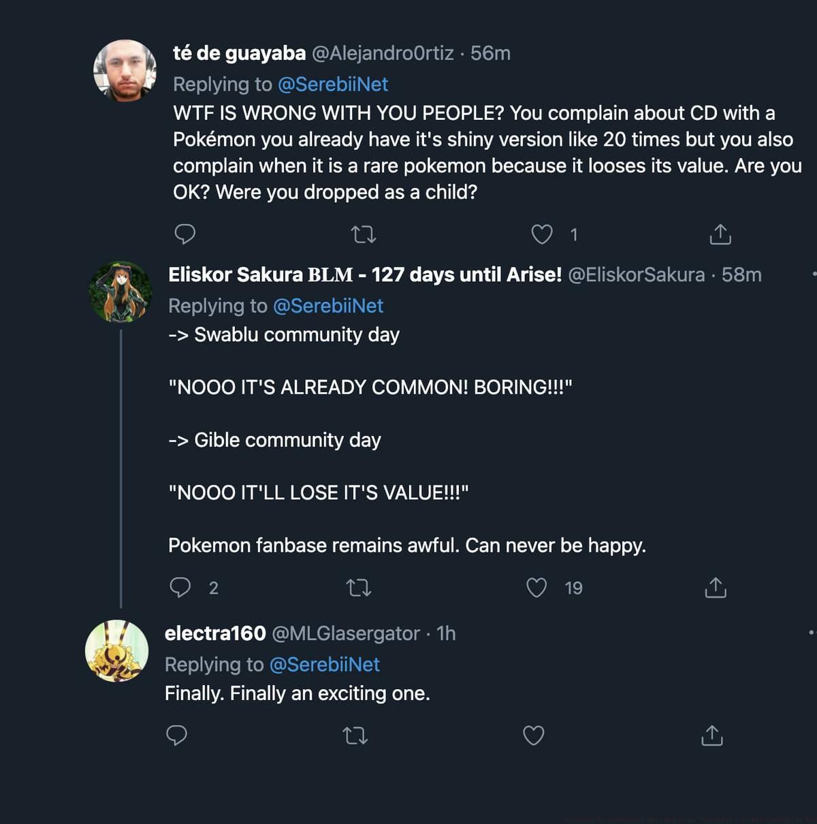
Task: Reply to Eliskor Sakura's tweet
Action: click(180, 587)
